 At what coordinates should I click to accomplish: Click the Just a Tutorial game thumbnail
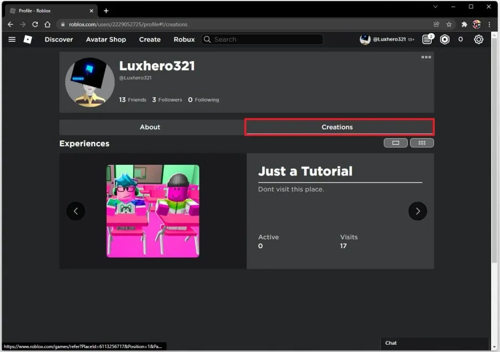[x=153, y=211]
